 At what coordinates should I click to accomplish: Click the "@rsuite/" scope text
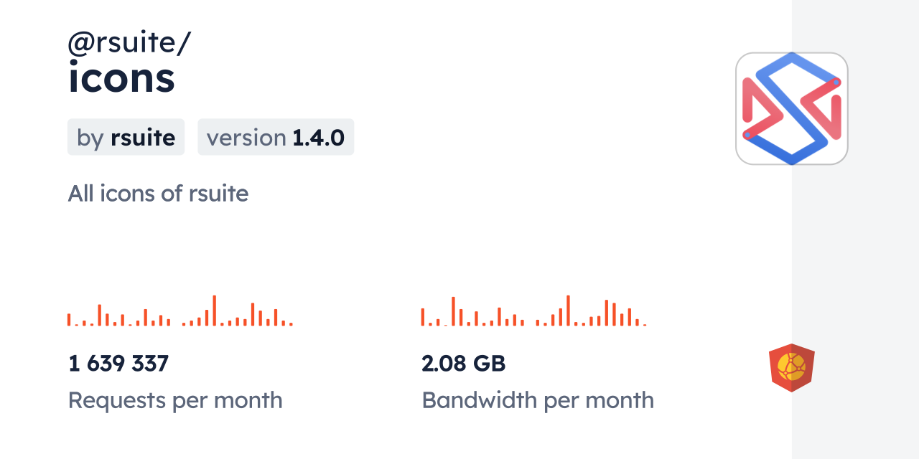point(129,44)
